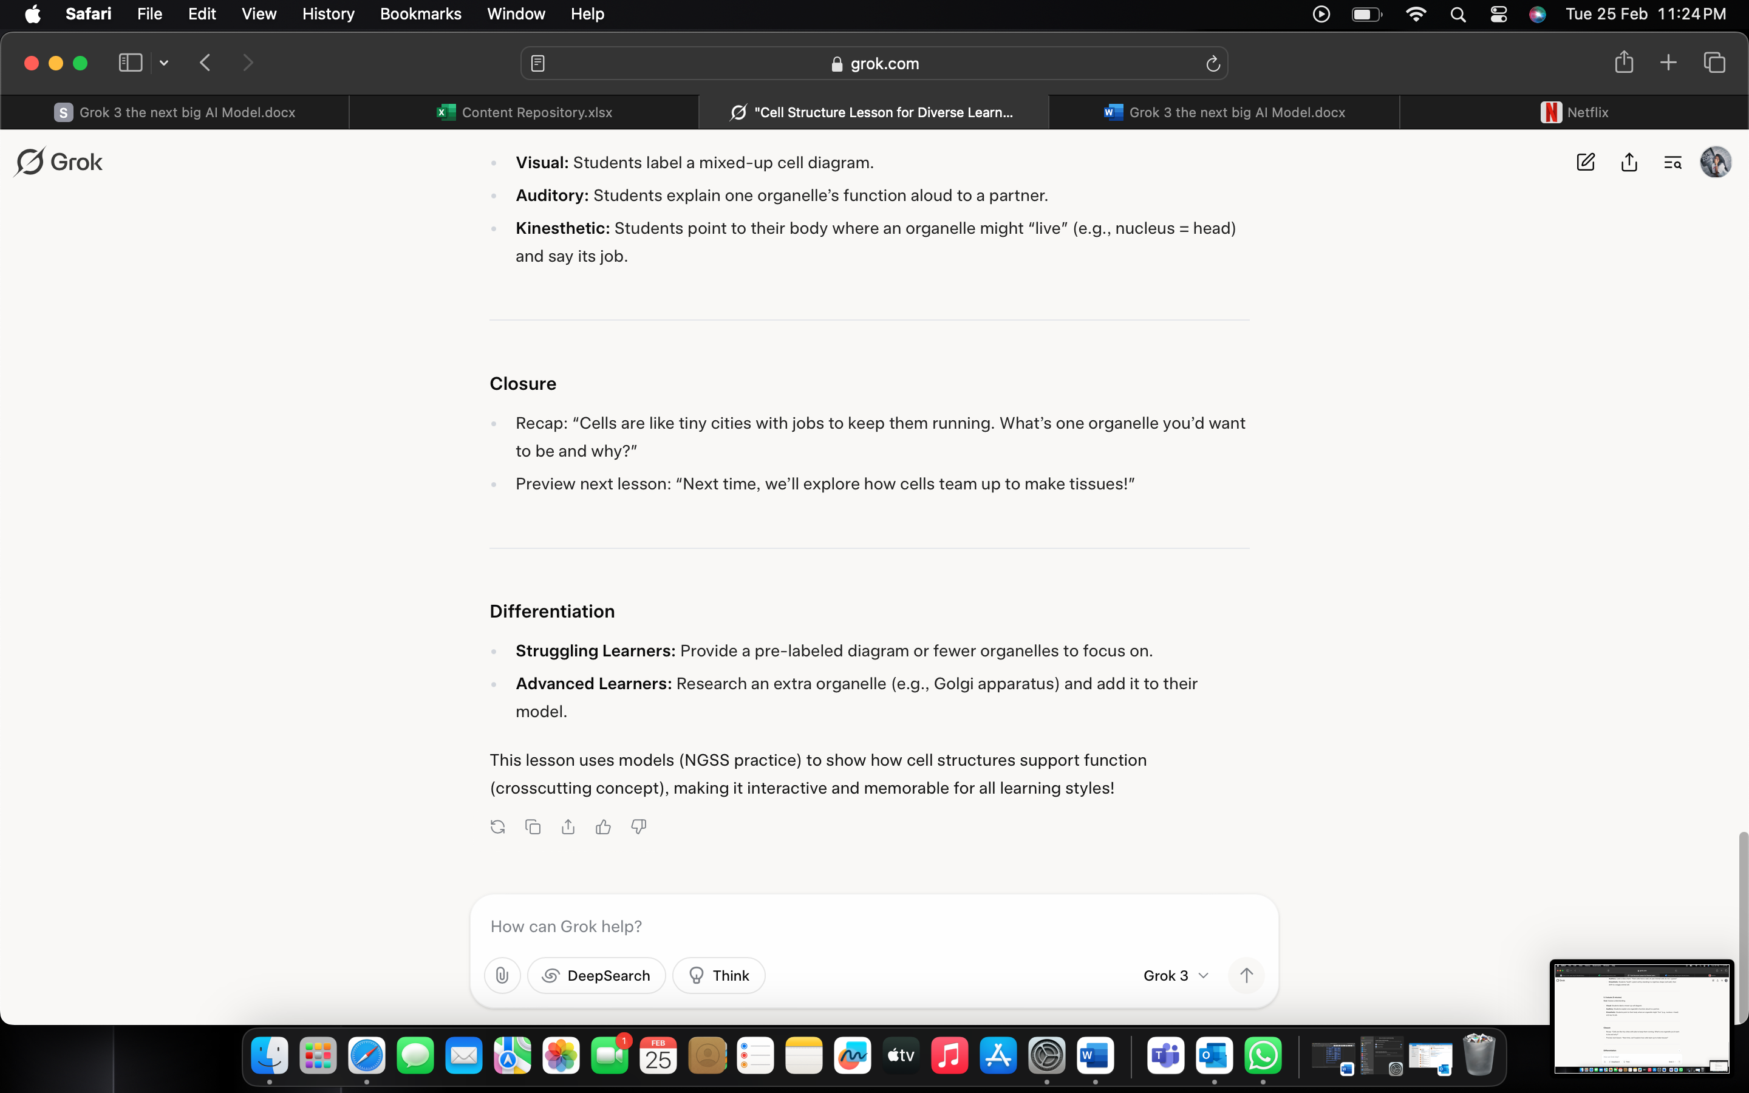Toggle Safari sidebar button
Viewport: 1749px width, 1093px height.
click(x=130, y=63)
